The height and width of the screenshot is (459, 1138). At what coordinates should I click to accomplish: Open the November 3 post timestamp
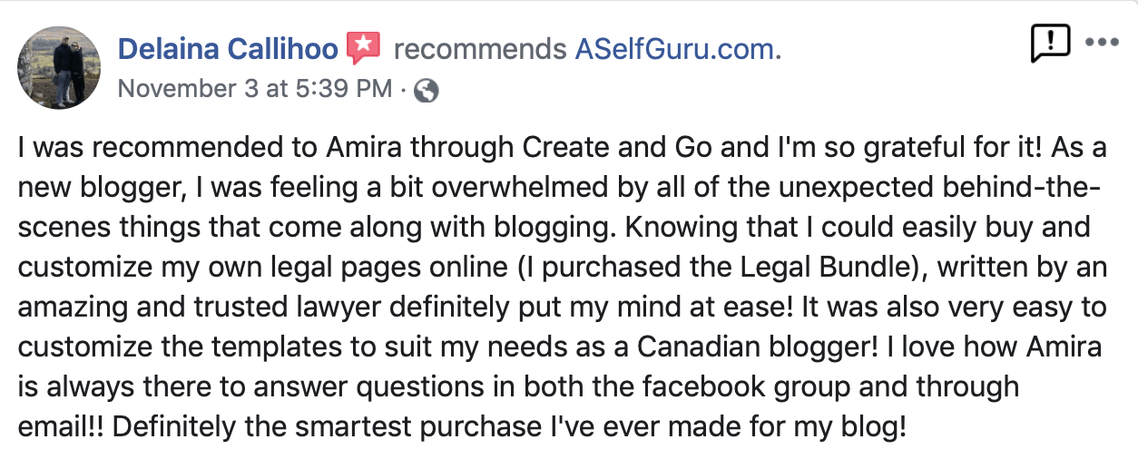click(x=255, y=89)
